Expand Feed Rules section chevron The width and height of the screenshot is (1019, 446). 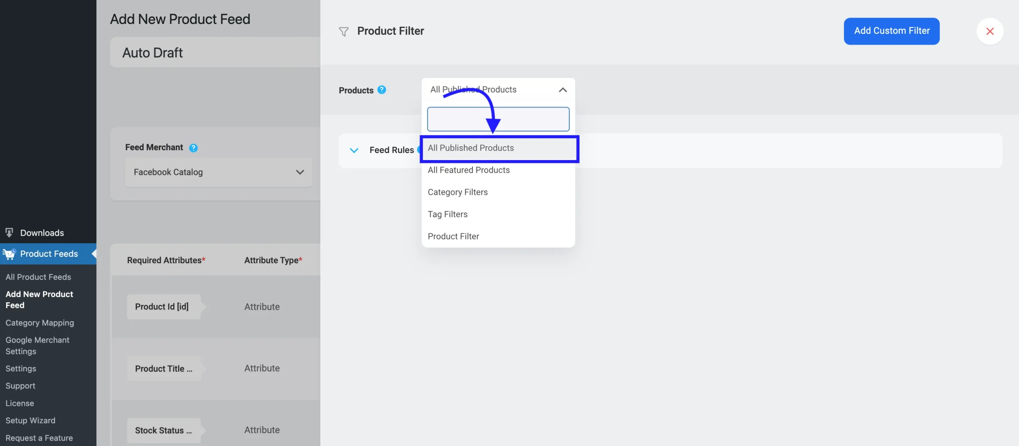pos(354,150)
